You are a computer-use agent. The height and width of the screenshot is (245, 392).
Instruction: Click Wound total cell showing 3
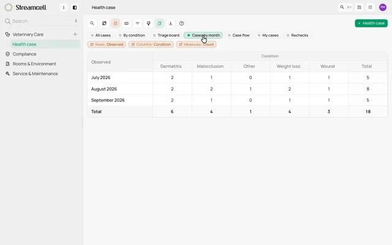click(329, 111)
